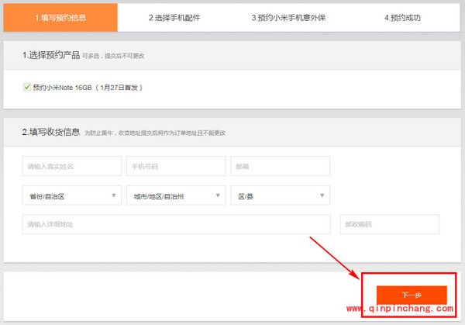Screen dimensions: 465x325
Task: Go to the 2.选择手机配件 step tab
Action: [174, 17]
